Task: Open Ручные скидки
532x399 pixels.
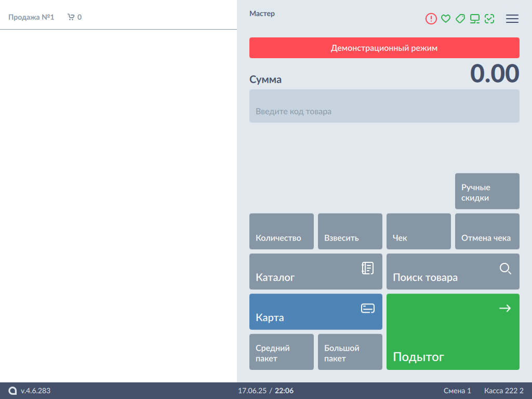Action: [487, 191]
